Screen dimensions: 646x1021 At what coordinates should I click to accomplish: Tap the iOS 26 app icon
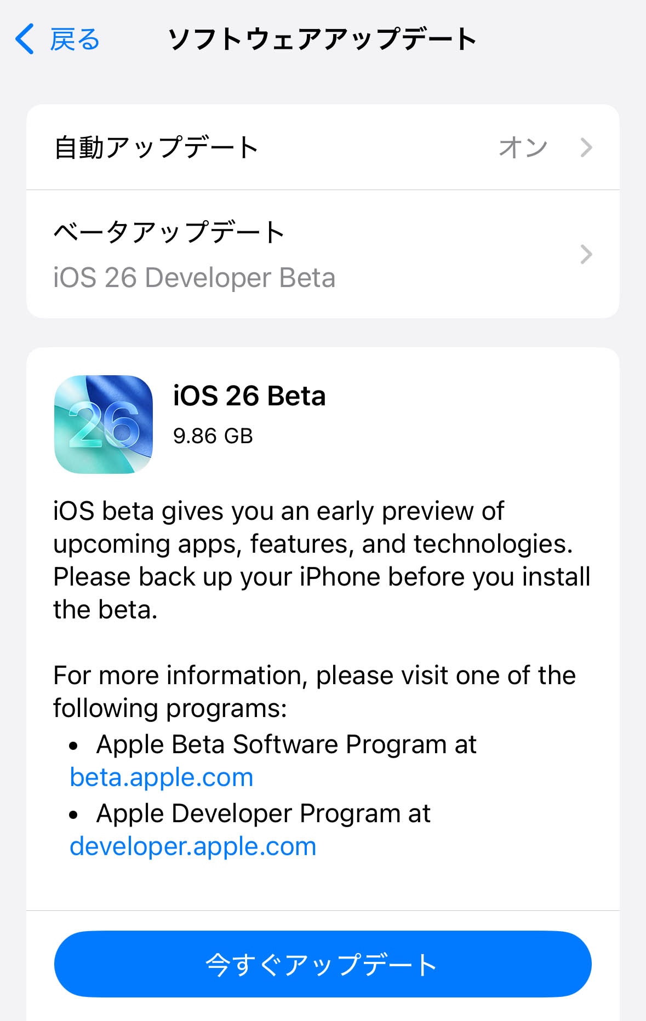pos(104,425)
